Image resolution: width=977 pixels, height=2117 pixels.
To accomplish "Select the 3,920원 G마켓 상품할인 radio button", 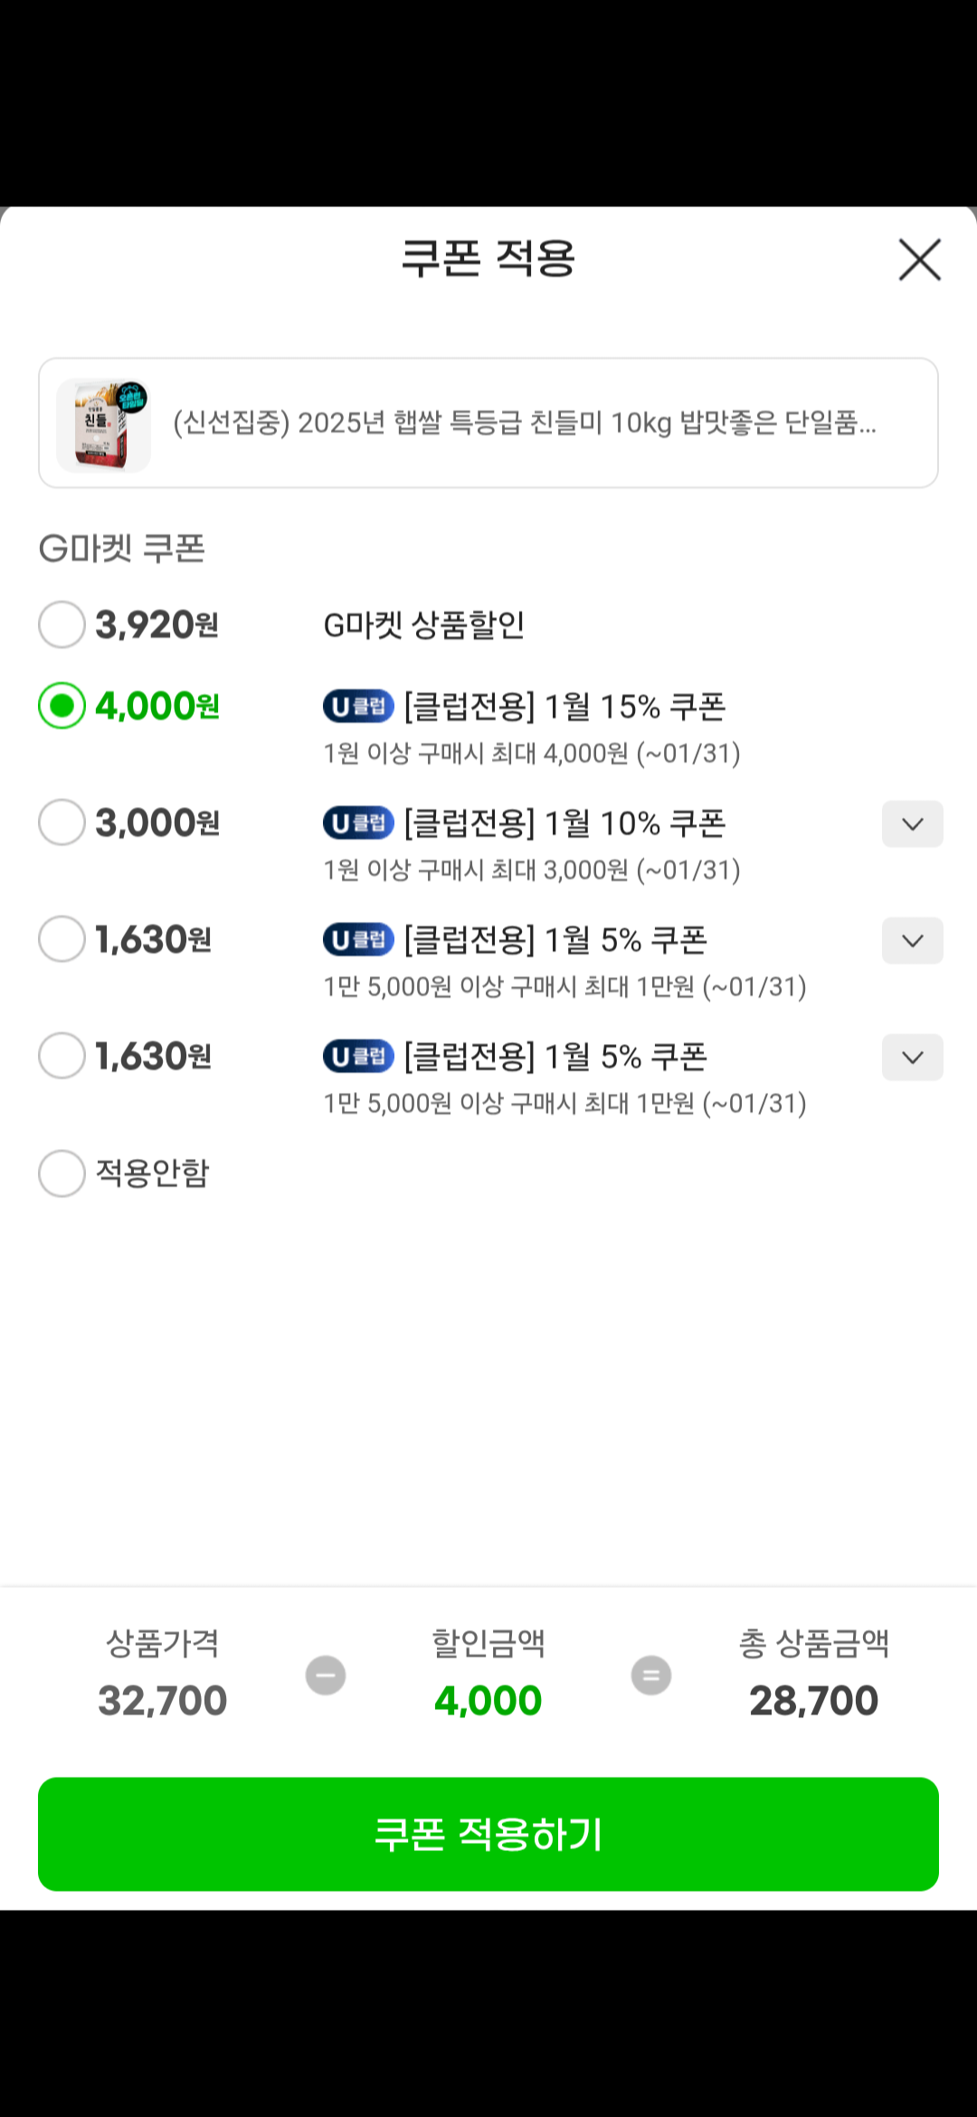I will click(x=62, y=624).
